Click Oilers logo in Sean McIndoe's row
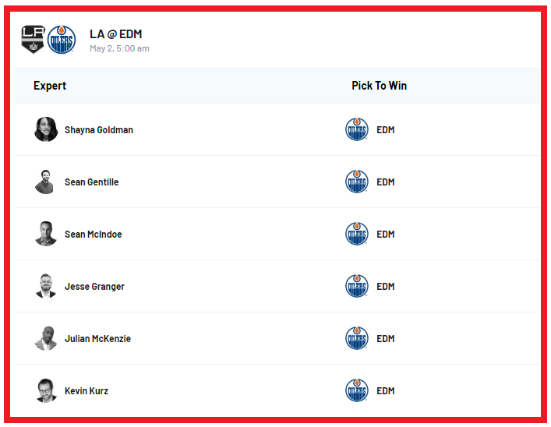This screenshot has height=427, width=551. coord(357,234)
